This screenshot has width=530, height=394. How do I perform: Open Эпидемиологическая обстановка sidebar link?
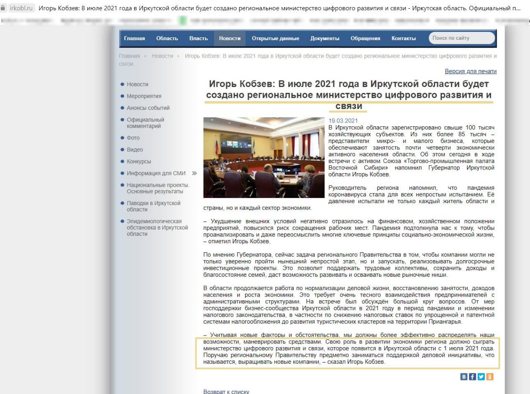pyautogui.click(x=157, y=227)
